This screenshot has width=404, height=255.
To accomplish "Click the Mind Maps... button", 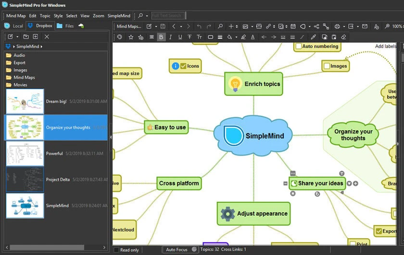I will tap(129, 26).
